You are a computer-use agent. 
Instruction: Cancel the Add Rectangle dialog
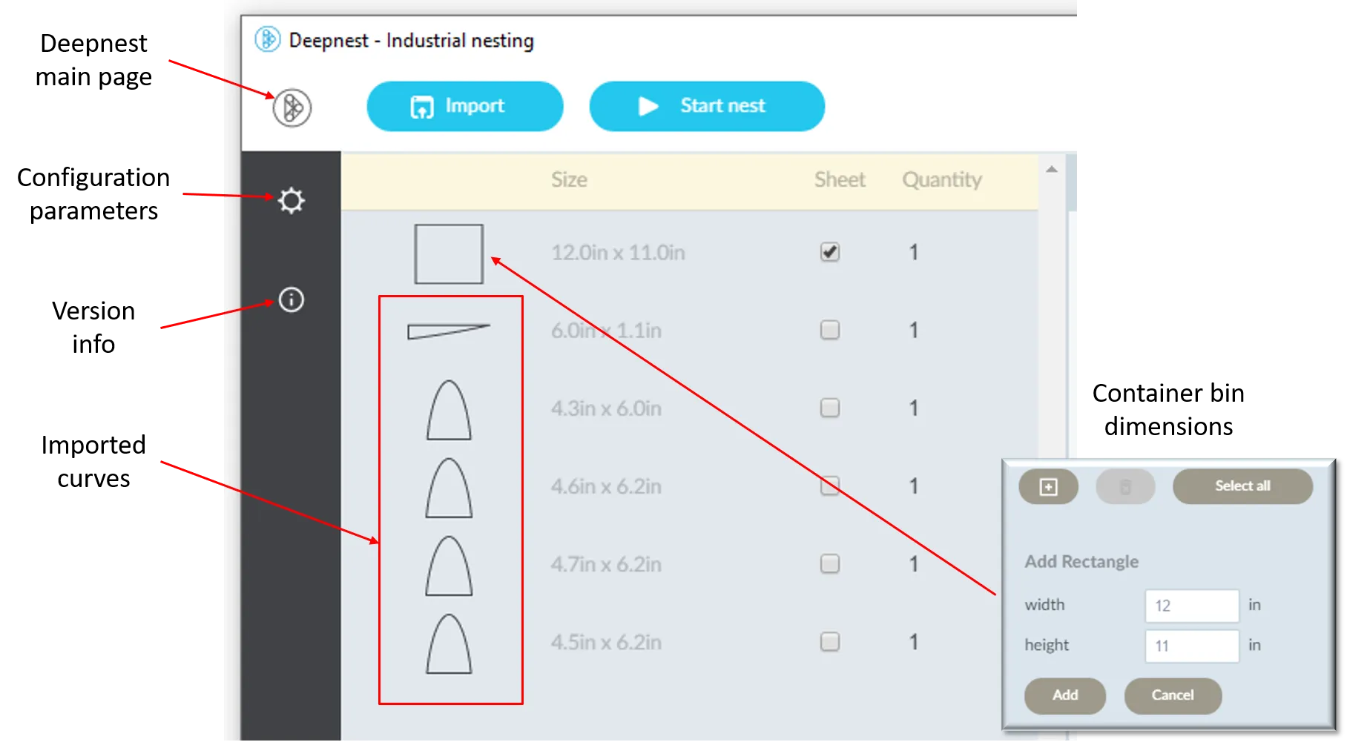pyautogui.click(x=1172, y=695)
